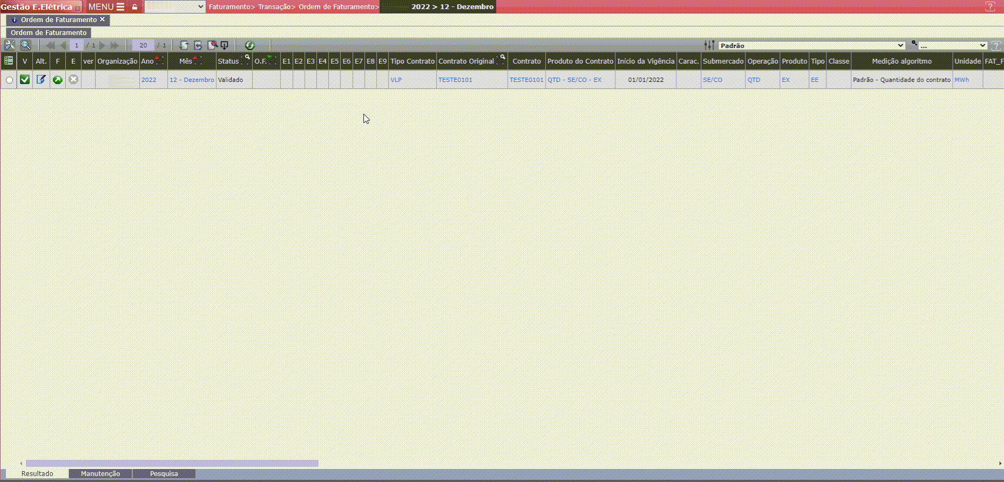This screenshot has height=482, width=1004.
Task: Switch to the Manutenção tab
Action: (100, 474)
